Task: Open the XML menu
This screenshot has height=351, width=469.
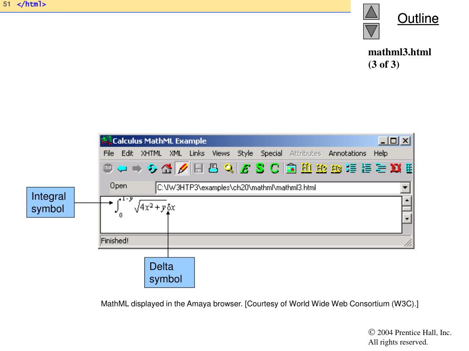Action: click(175, 154)
